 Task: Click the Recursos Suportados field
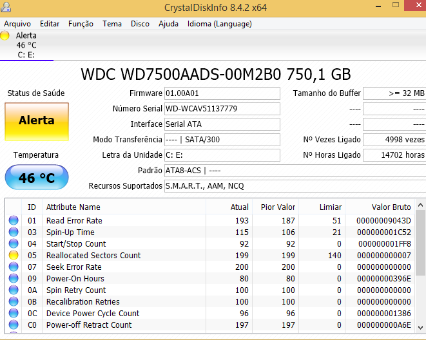(295, 186)
